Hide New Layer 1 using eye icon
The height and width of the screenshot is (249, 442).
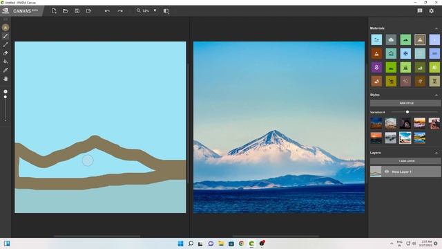[387, 172]
